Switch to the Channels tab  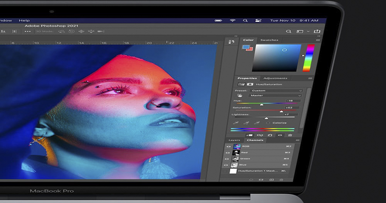click(x=255, y=140)
